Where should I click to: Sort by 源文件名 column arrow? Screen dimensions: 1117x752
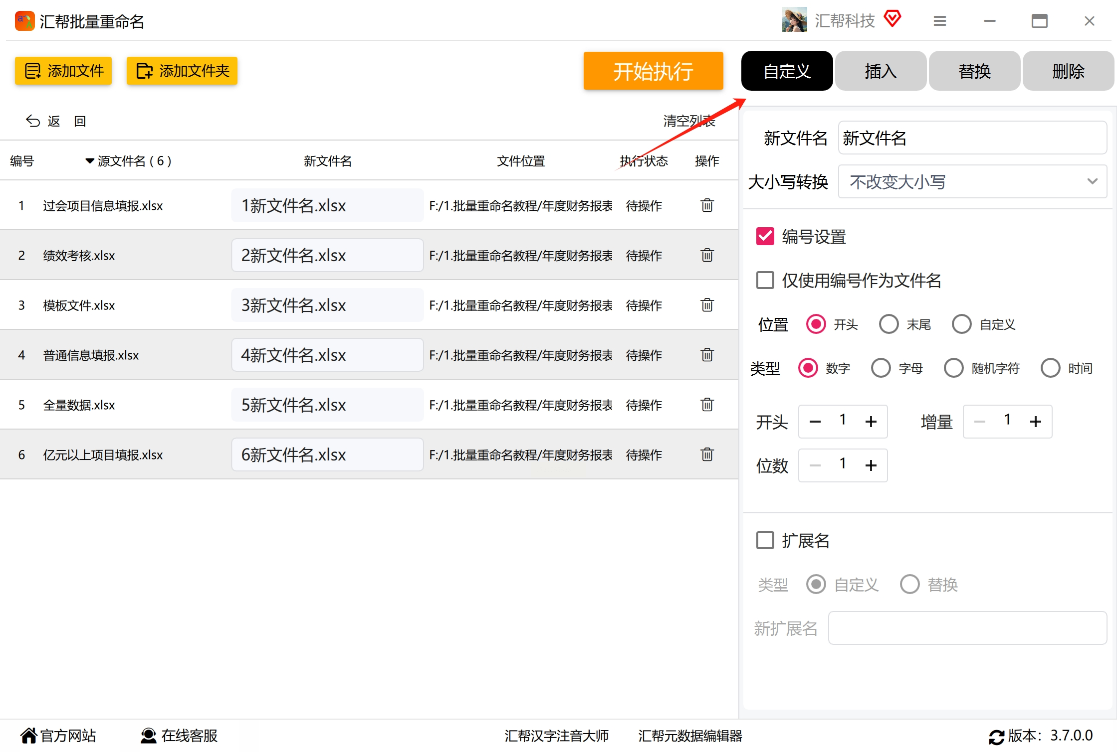click(89, 161)
